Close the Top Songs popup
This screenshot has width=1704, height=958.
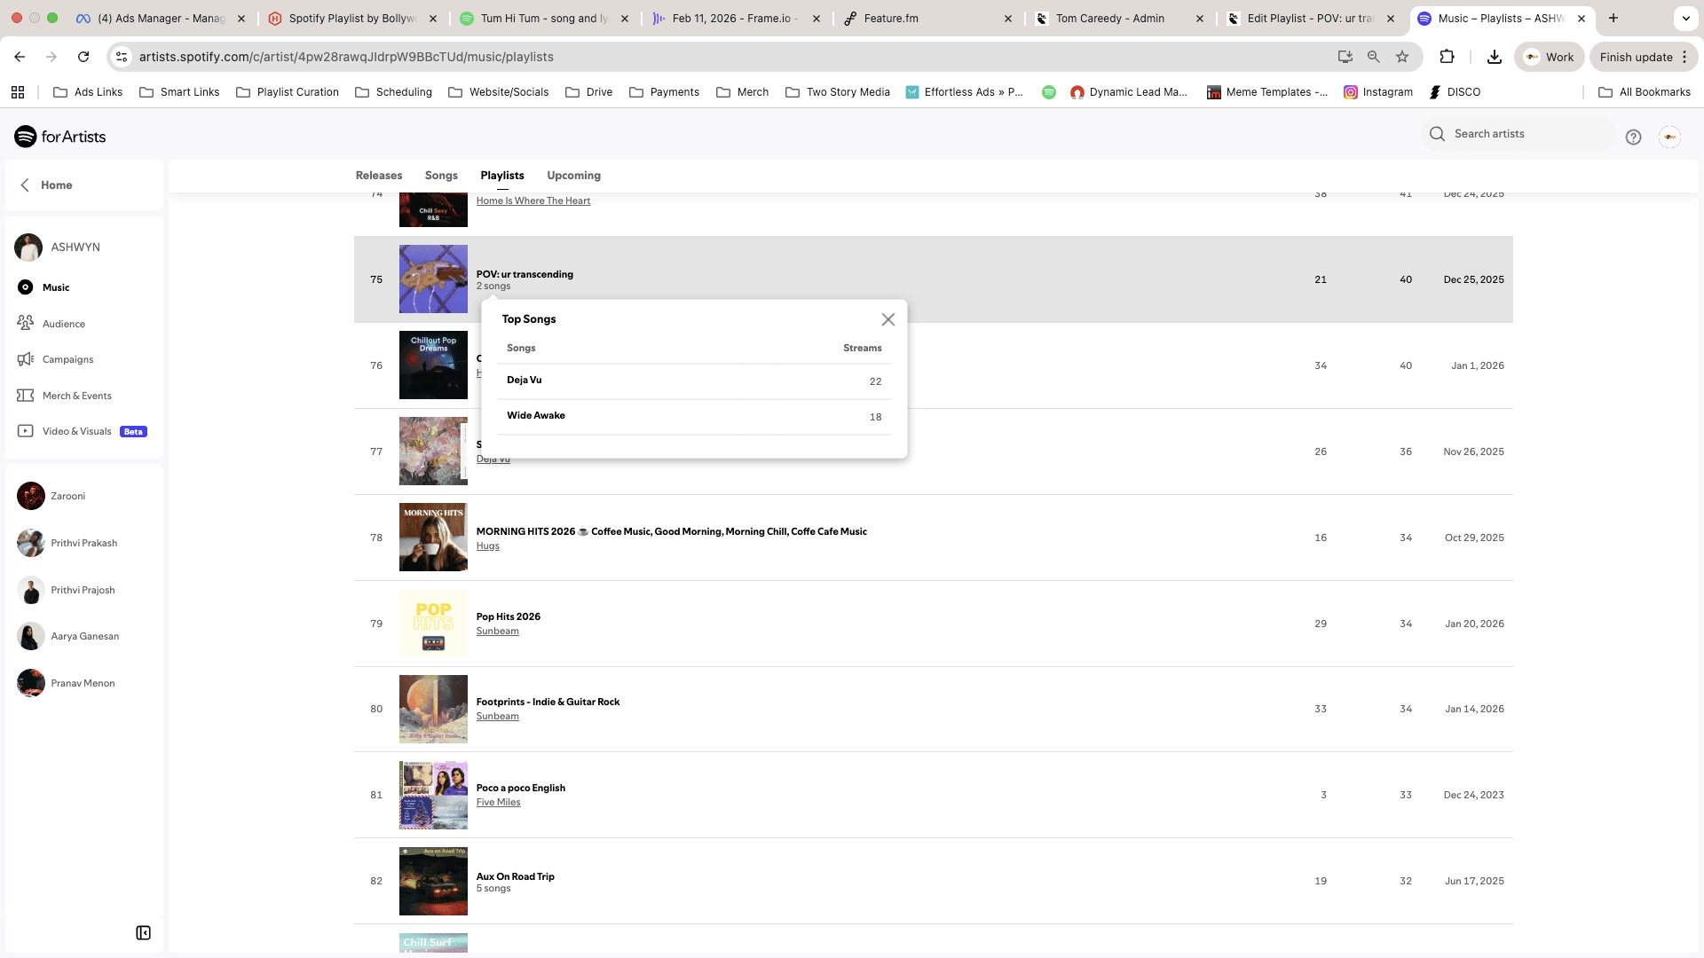coord(887,319)
